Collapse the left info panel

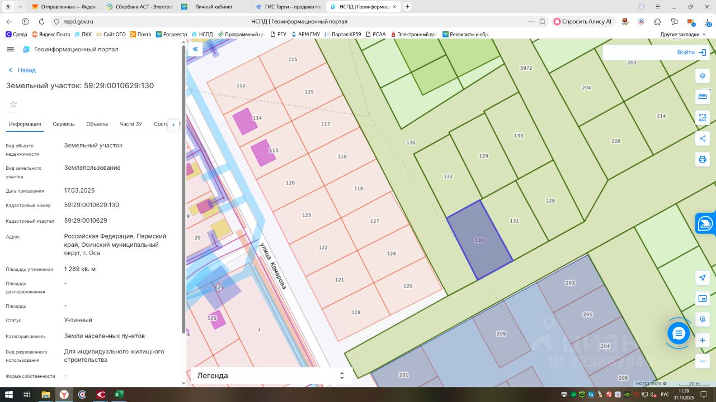195,49
